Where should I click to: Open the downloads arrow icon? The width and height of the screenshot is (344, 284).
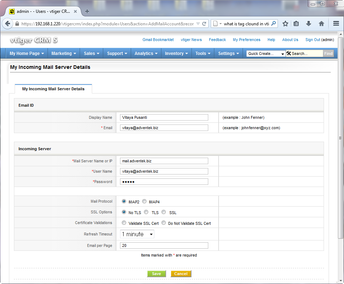pyautogui.click(x=309, y=24)
